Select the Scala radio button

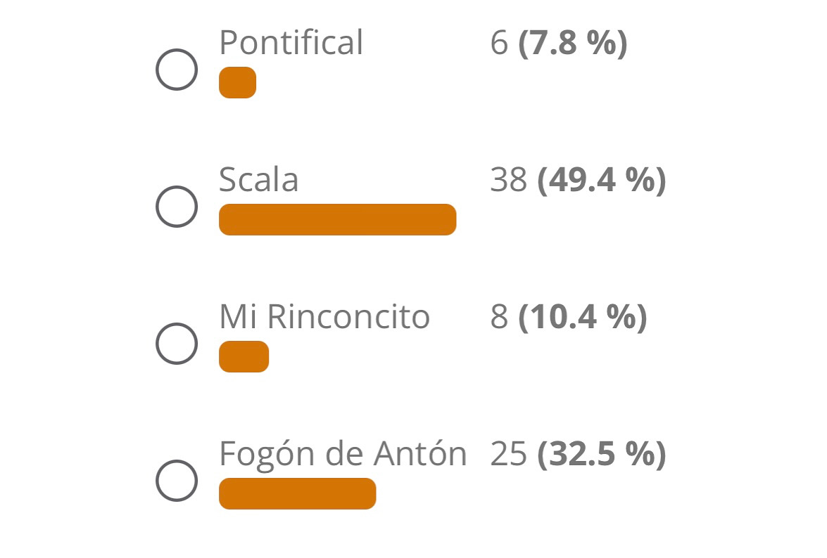pyautogui.click(x=177, y=207)
